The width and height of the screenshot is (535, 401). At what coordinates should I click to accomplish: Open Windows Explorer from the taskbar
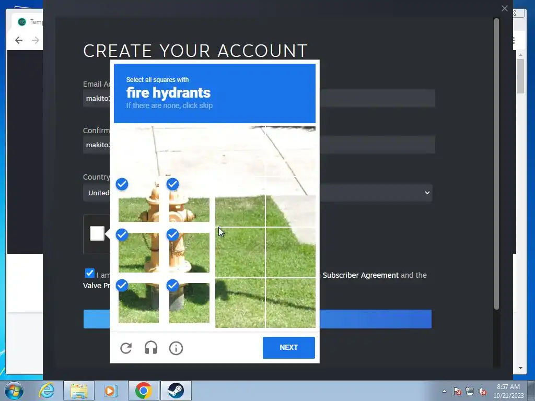(79, 391)
